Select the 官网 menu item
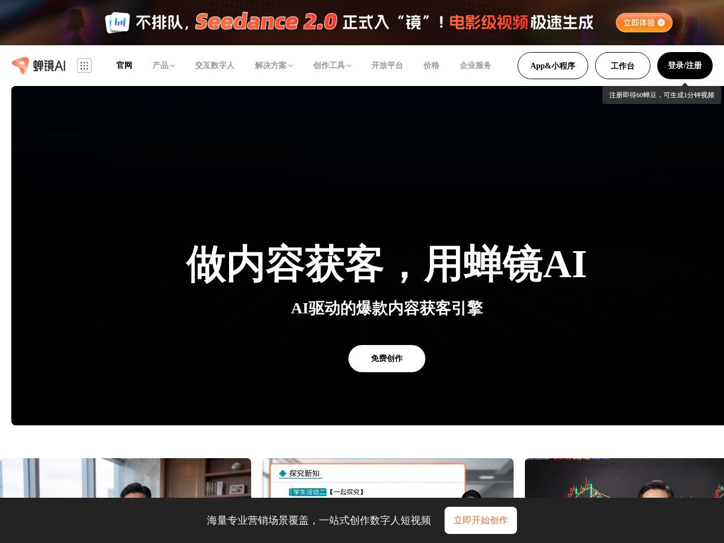The height and width of the screenshot is (543, 724). [x=124, y=66]
